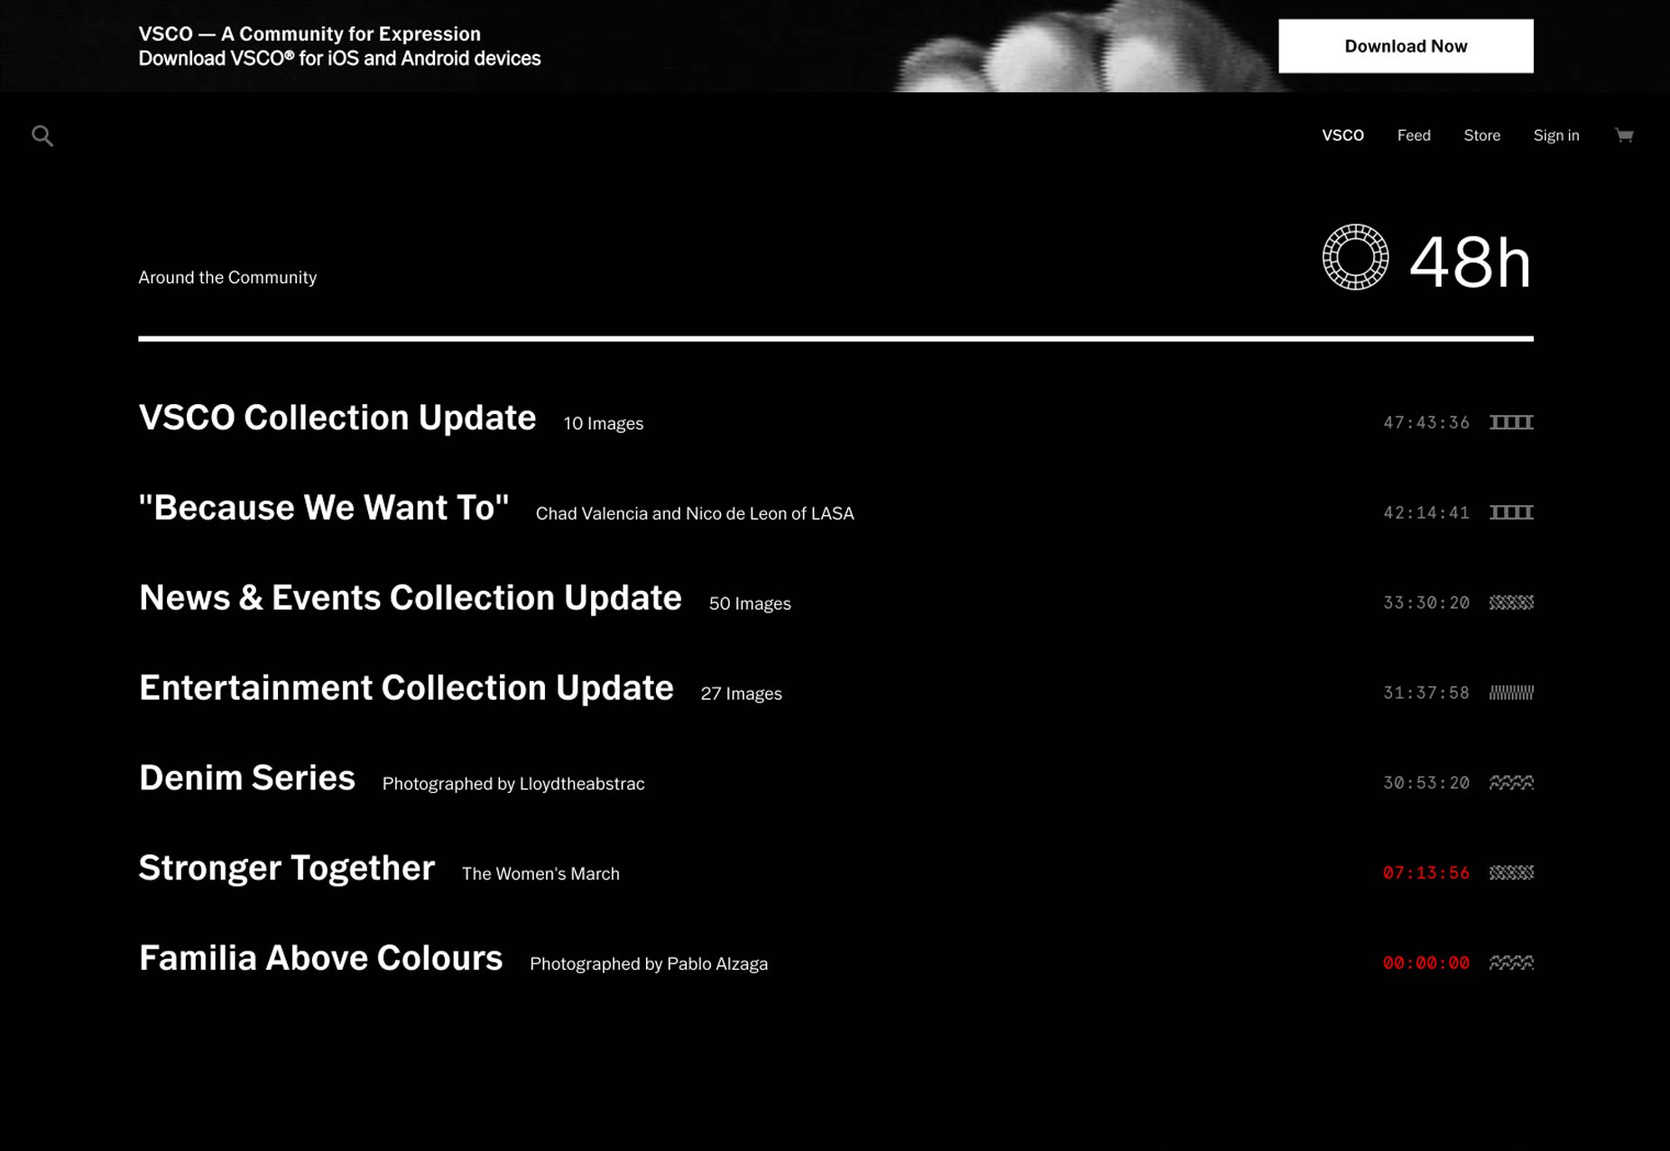1670x1151 pixels.
Task: Click pattern icon next to 33:30:20
Action: pos(1511,603)
